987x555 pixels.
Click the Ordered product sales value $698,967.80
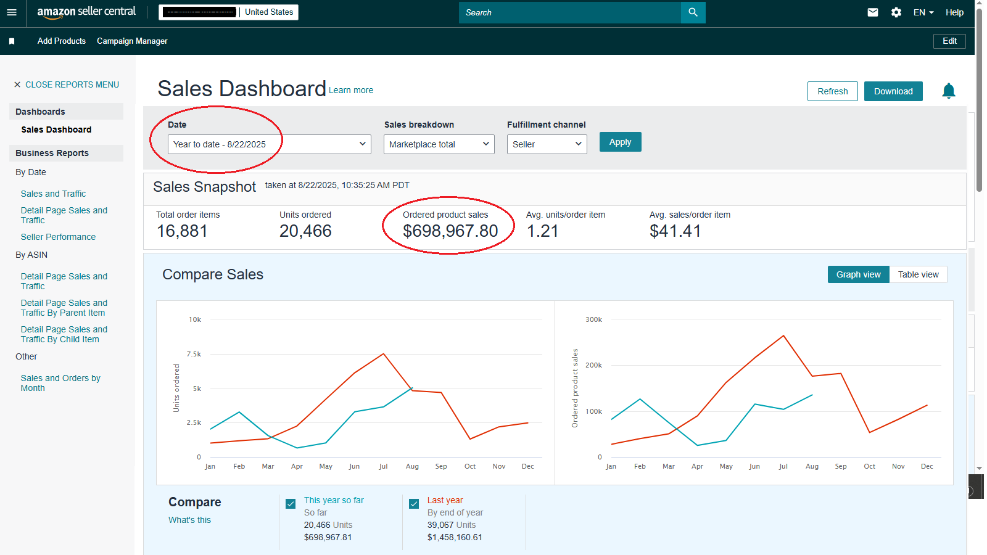(450, 231)
